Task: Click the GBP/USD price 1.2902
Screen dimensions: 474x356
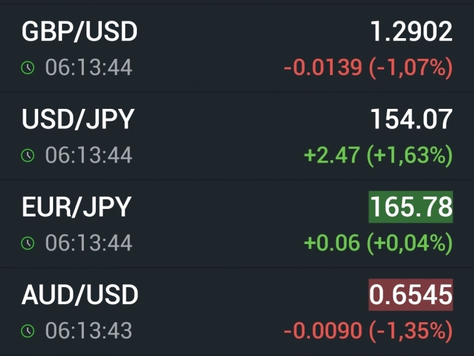Action: (x=411, y=32)
